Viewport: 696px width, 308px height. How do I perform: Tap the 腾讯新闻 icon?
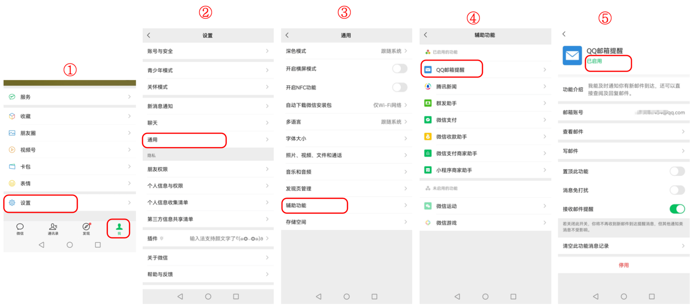tap(428, 87)
